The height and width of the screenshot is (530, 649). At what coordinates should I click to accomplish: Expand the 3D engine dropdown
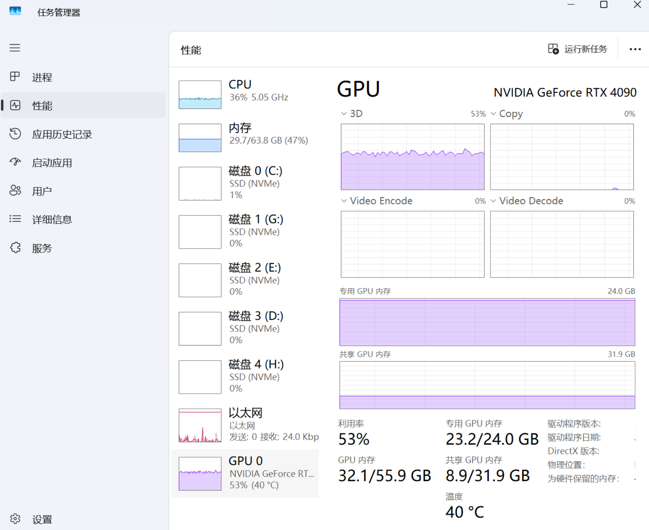pos(344,114)
